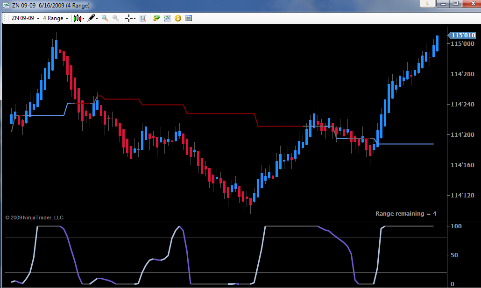The height and width of the screenshot is (288, 481).
Task: Click the Range remaining = 4 text
Action: pyautogui.click(x=406, y=214)
